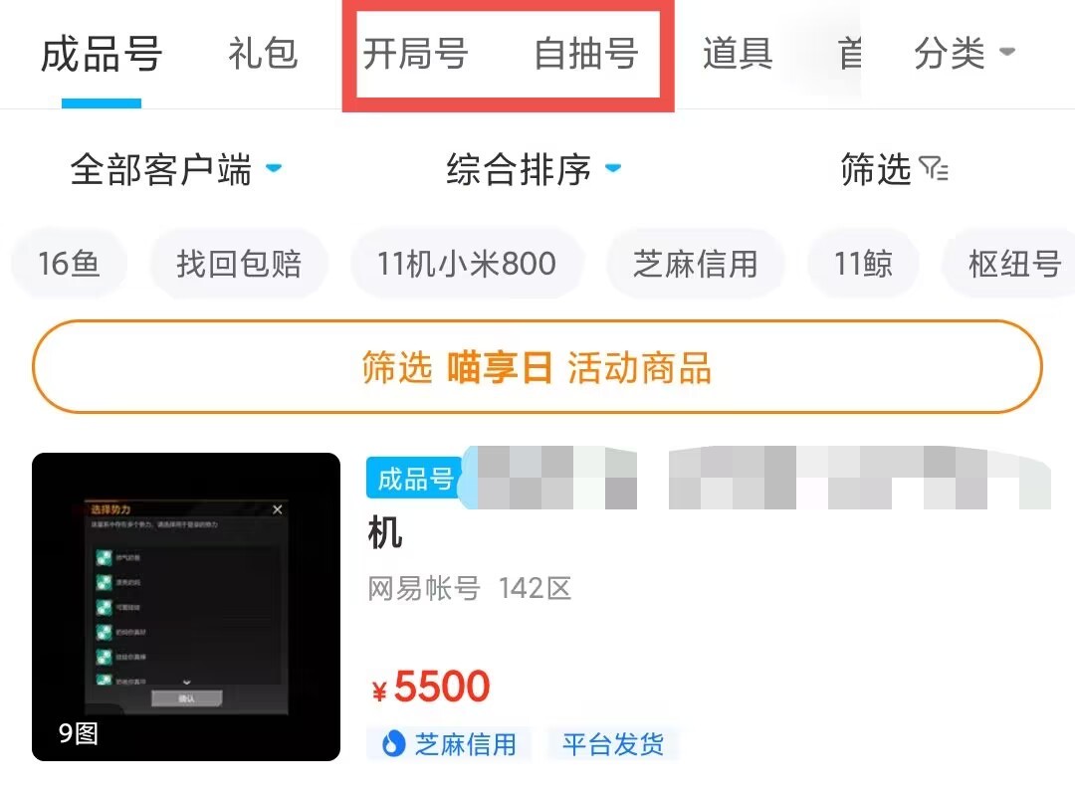1075x796 pixels.
Task: Click the 9图 image count label
Action: tap(79, 733)
